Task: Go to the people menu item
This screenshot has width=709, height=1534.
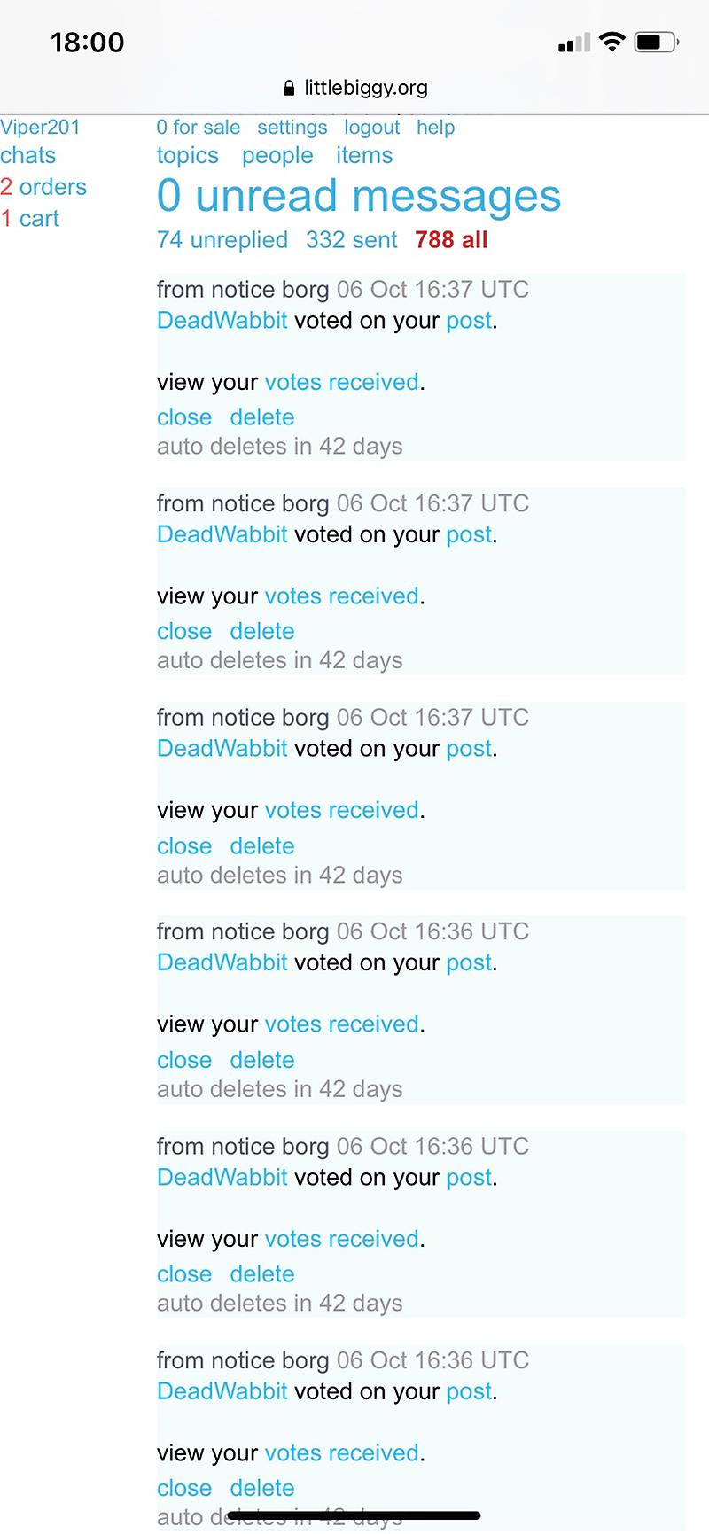Action: click(x=277, y=156)
